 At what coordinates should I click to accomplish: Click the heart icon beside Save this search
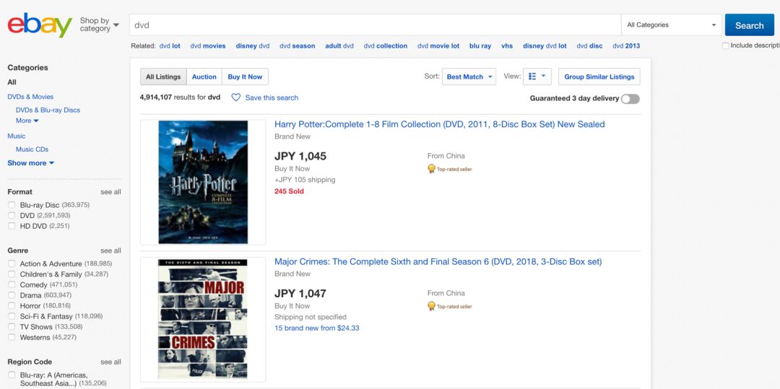(235, 97)
